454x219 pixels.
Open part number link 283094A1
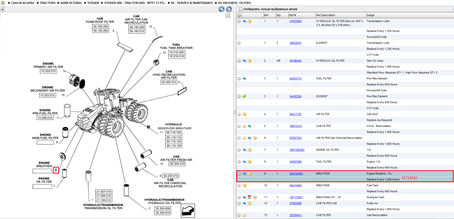pos(296,215)
